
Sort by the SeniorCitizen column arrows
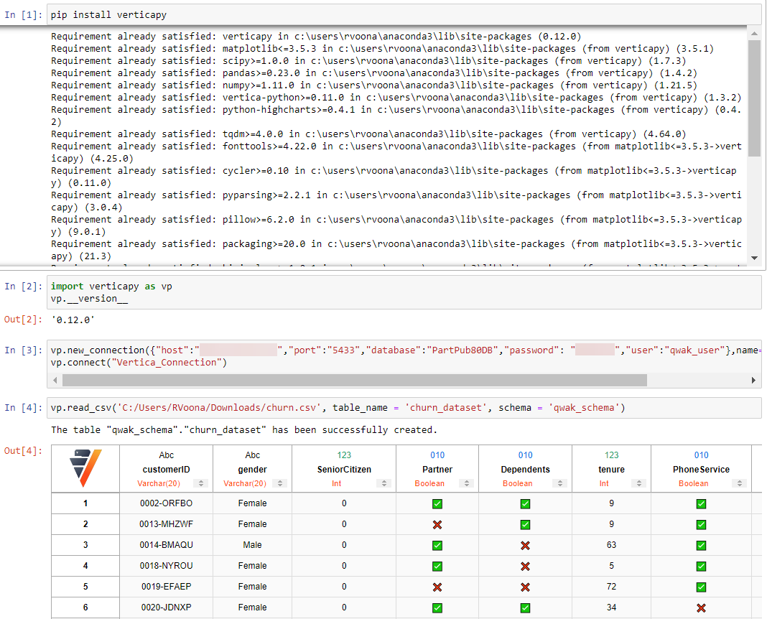[x=384, y=483]
